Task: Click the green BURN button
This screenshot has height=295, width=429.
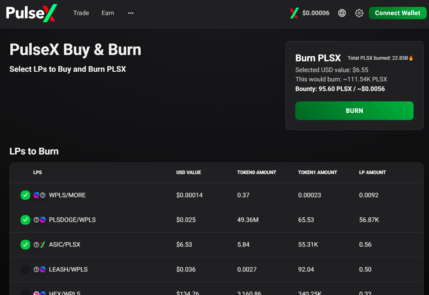Action: (x=354, y=111)
